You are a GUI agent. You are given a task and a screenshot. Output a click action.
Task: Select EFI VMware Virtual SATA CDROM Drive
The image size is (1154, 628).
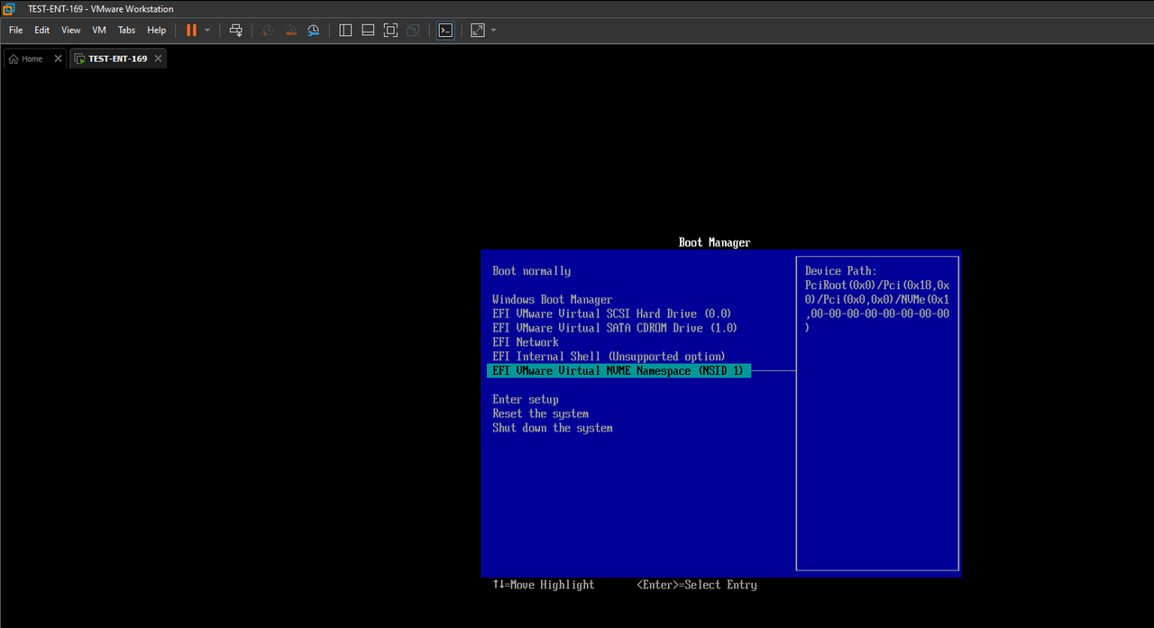pos(615,328)
